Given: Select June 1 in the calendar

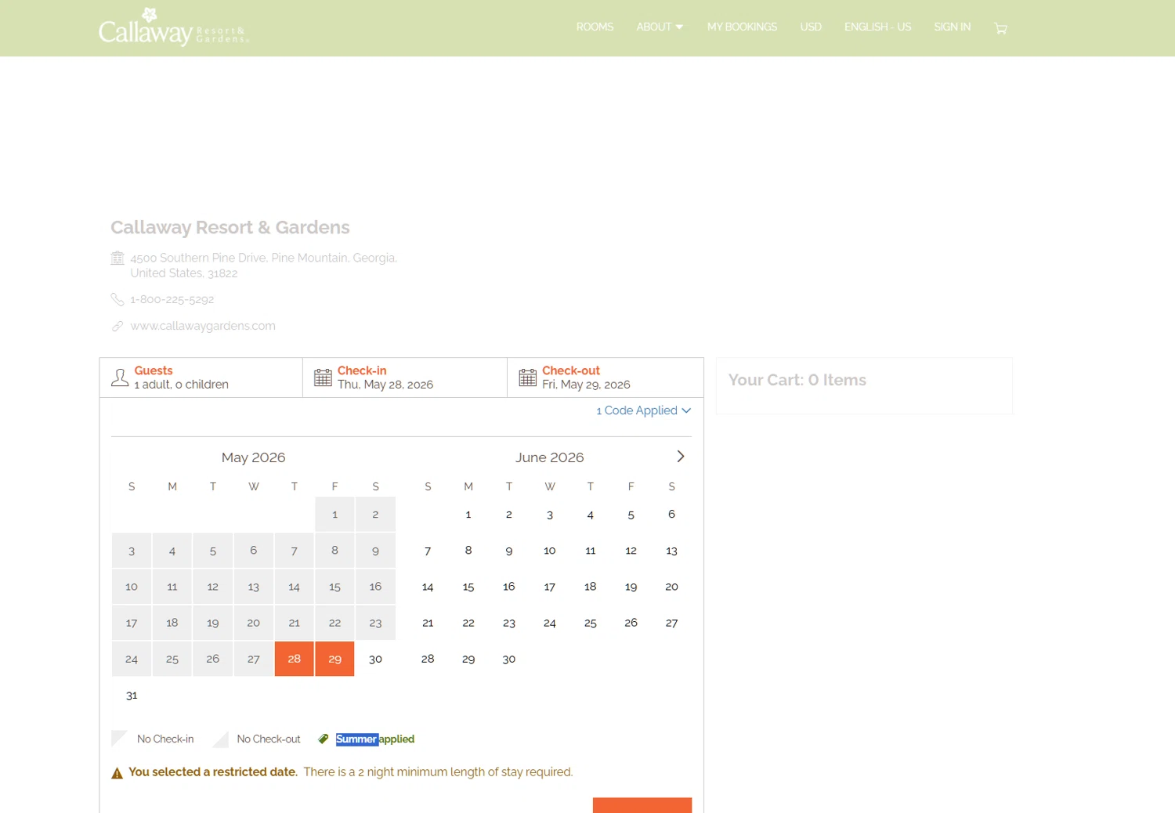Looking at the screenshot, I should click(468, 515).
